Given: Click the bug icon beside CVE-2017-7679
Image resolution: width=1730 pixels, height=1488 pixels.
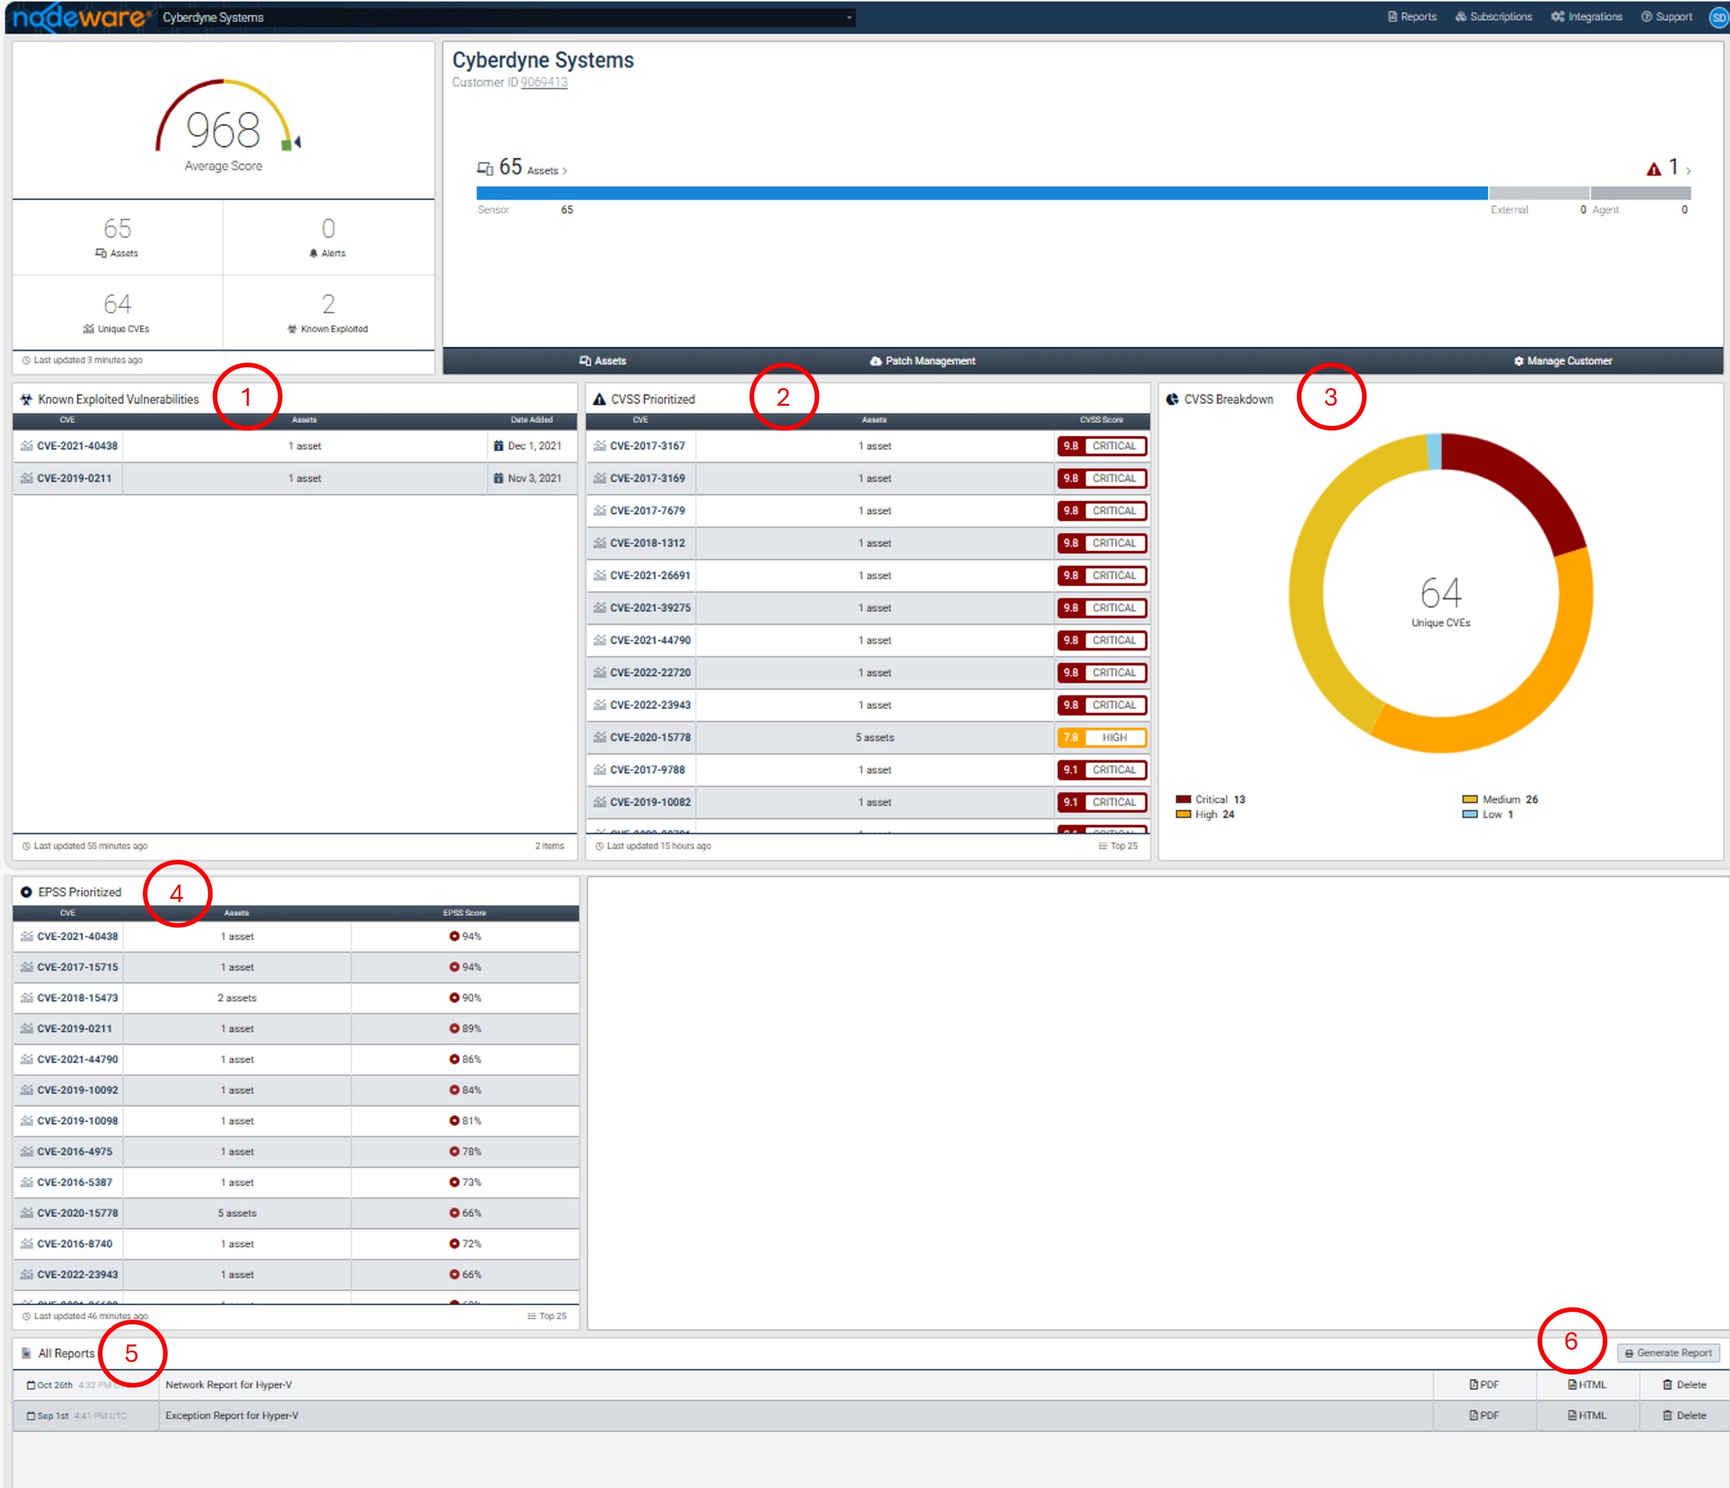Looking at the screenshot, I should pos(599,510).
